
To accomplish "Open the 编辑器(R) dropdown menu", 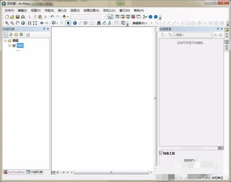I will (140, 23).
